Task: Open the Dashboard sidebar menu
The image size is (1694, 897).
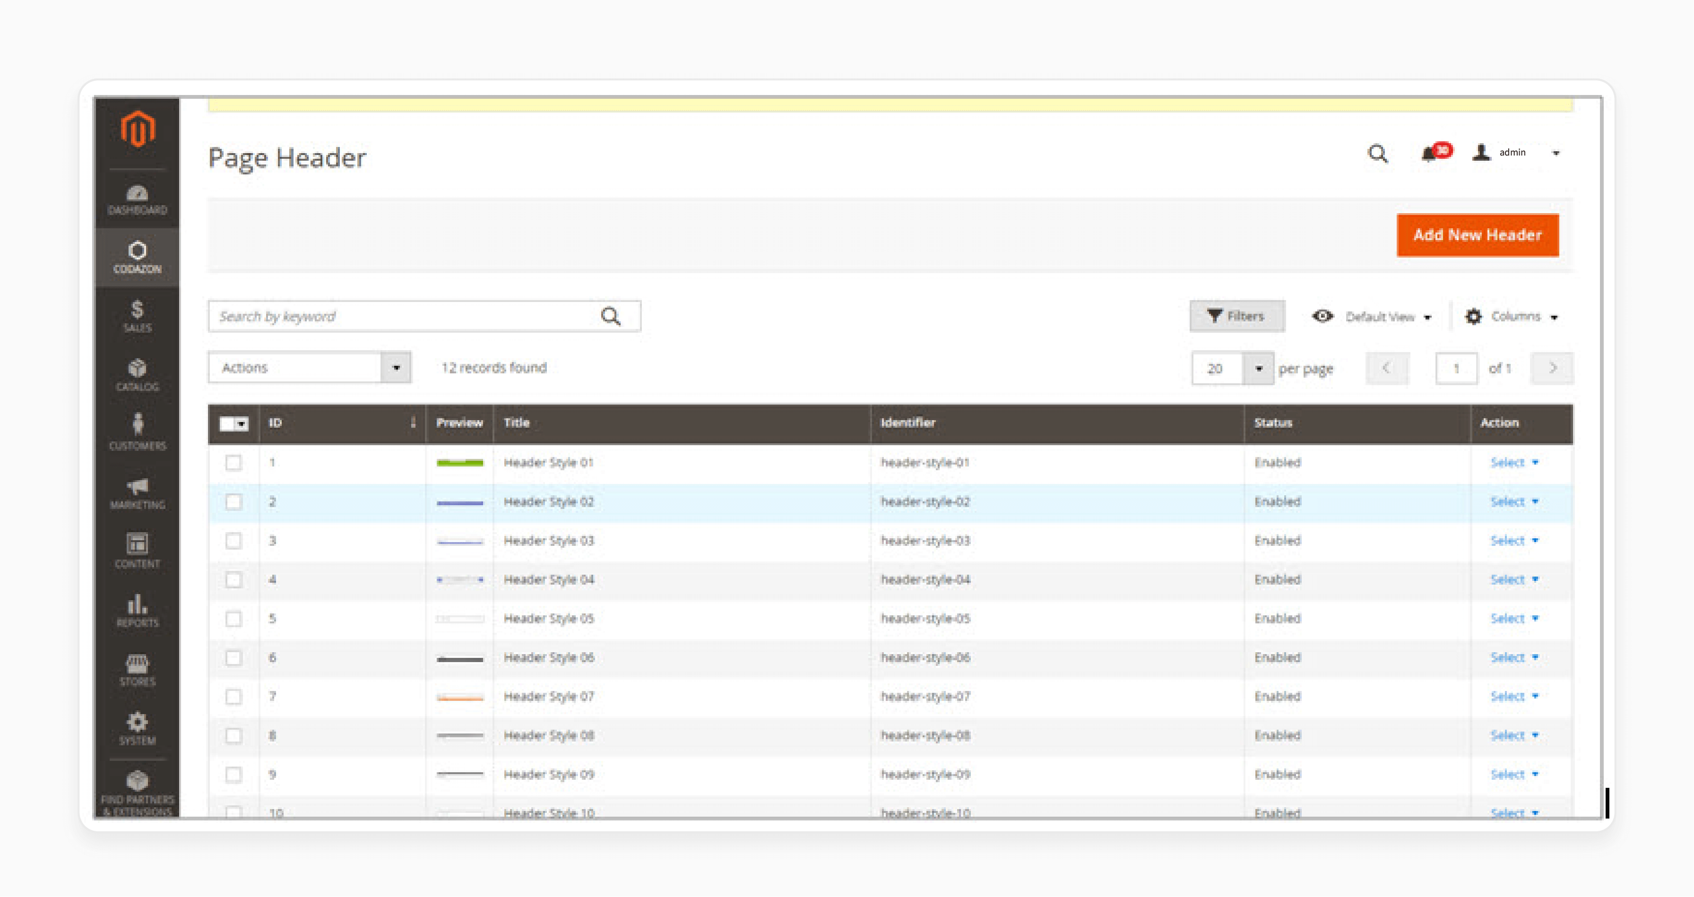Action: (138, 199)
